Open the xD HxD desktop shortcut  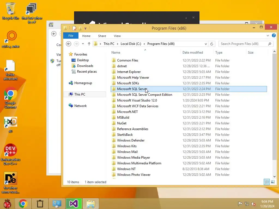coord(11,125)
